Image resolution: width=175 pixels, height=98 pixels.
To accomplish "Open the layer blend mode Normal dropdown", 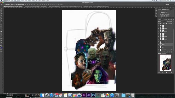I will click(x=162, y=22).
